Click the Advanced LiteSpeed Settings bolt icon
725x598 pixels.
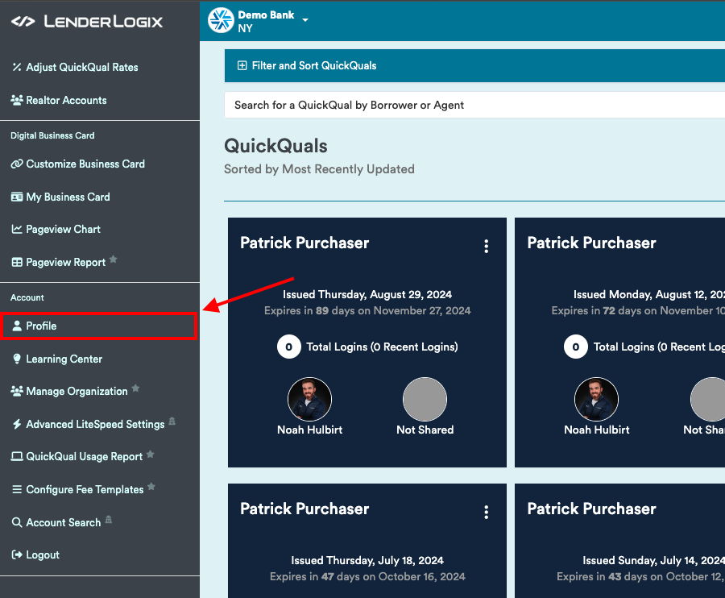pyautogui.click(x=17, y=425)
